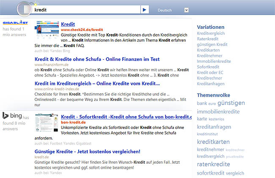Click the Deutsch language label
The width and height of the screenshot is (275, 178).
point(165,10)
